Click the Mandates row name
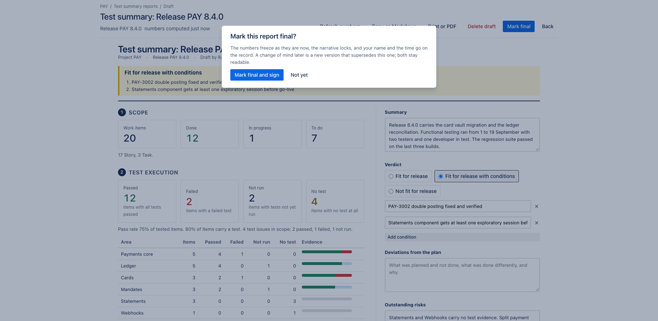658x321 pixels. [131, 290]
